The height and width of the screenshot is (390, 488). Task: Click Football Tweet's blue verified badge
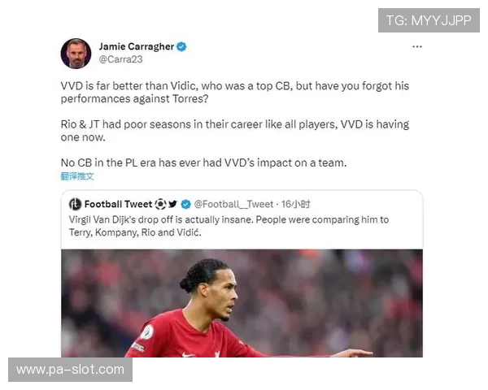point(185,204)
